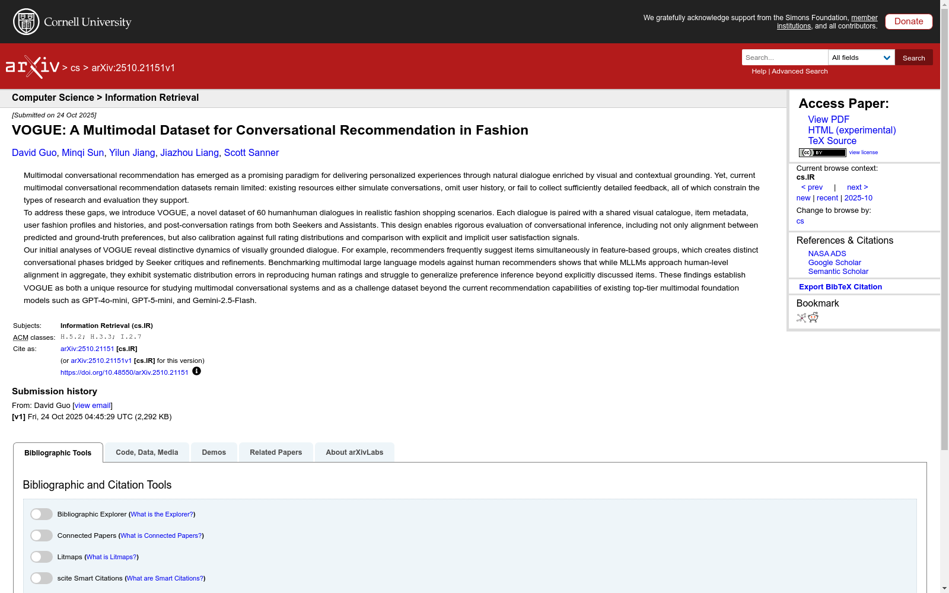Click the view license link
This screenshot has height=593, width=949.
pos(863,152)
